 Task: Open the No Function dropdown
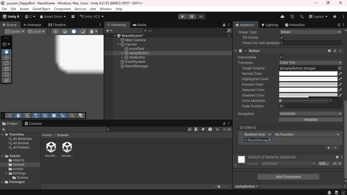pos(307,135)
